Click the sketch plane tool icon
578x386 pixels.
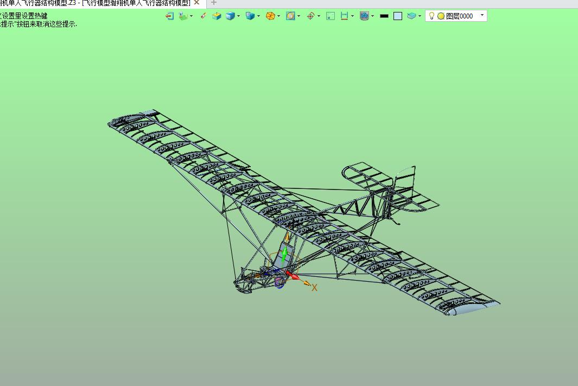tap(183, 16)
